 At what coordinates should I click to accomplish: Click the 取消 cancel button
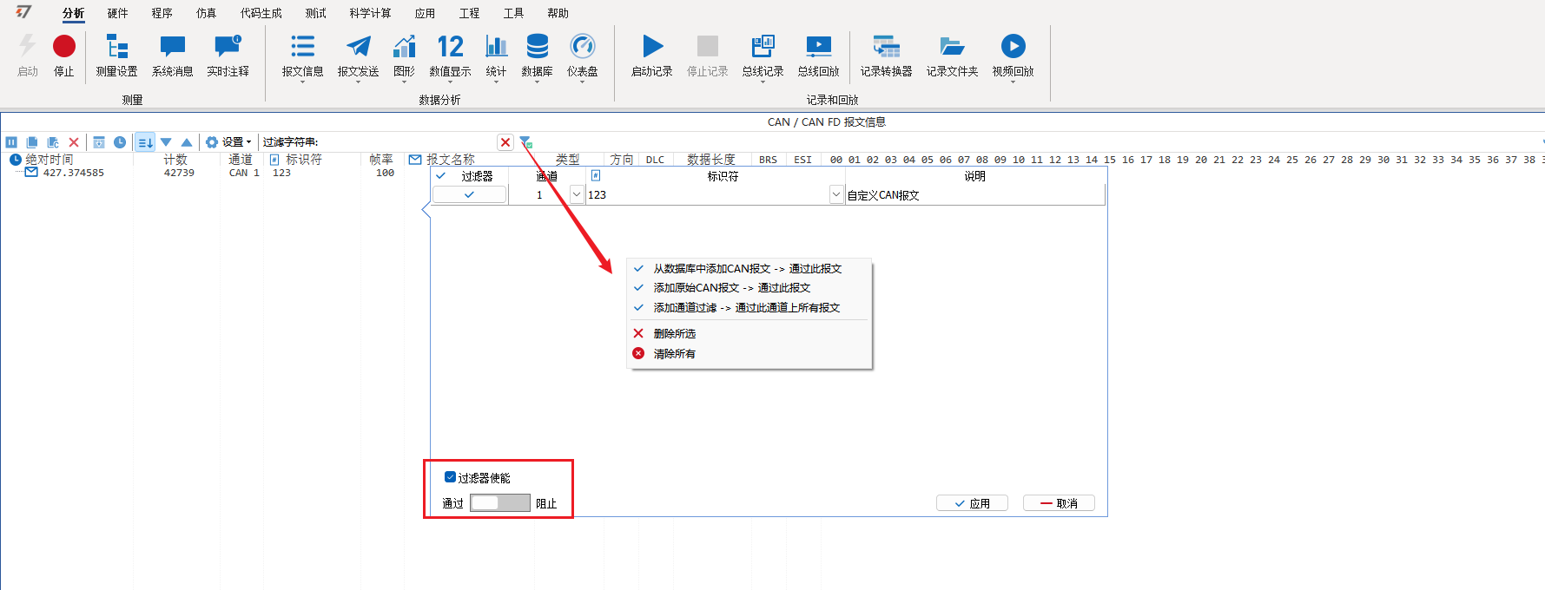click(1059, 503)
